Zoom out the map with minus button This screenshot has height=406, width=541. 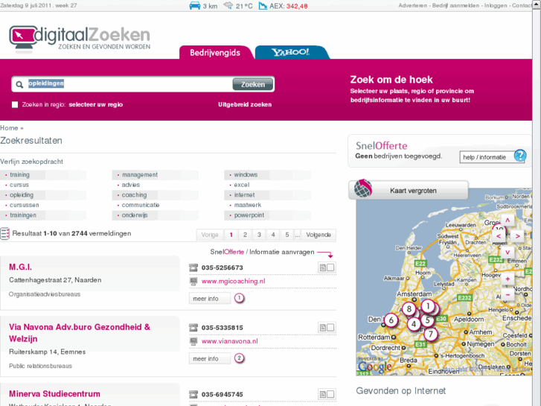coord(508,295)
